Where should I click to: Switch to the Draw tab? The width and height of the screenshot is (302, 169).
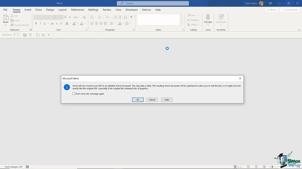[39, 9]
